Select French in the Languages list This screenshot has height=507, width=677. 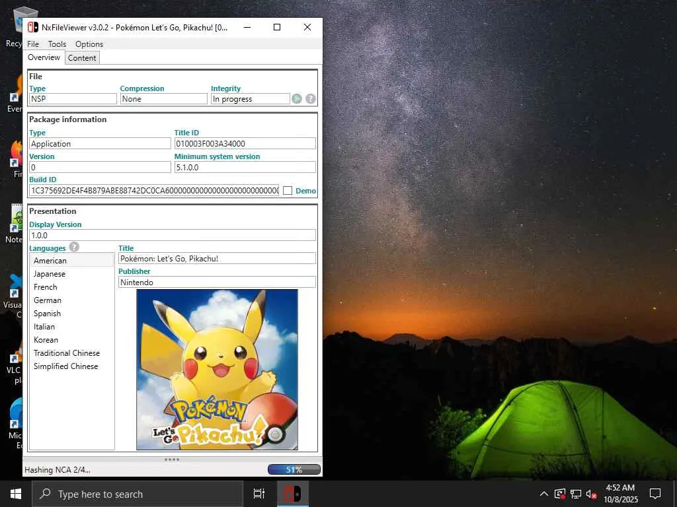pyautogui.click(x=71, y=287)
